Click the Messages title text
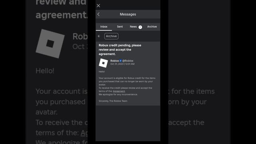 pos(128,14)
